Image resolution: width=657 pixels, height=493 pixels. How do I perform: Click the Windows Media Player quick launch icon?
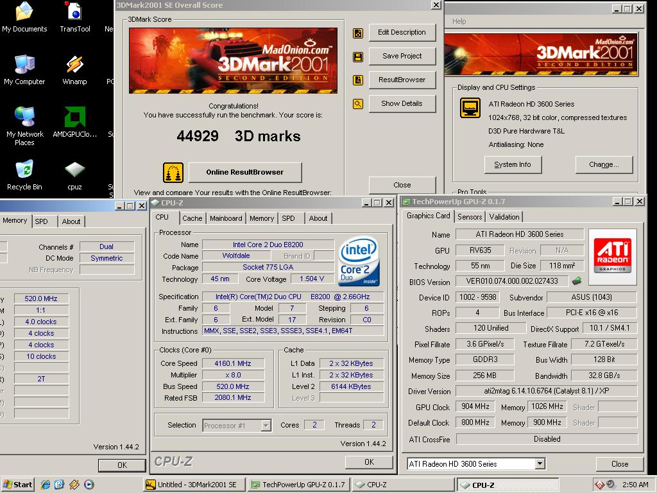click(89, 485)
